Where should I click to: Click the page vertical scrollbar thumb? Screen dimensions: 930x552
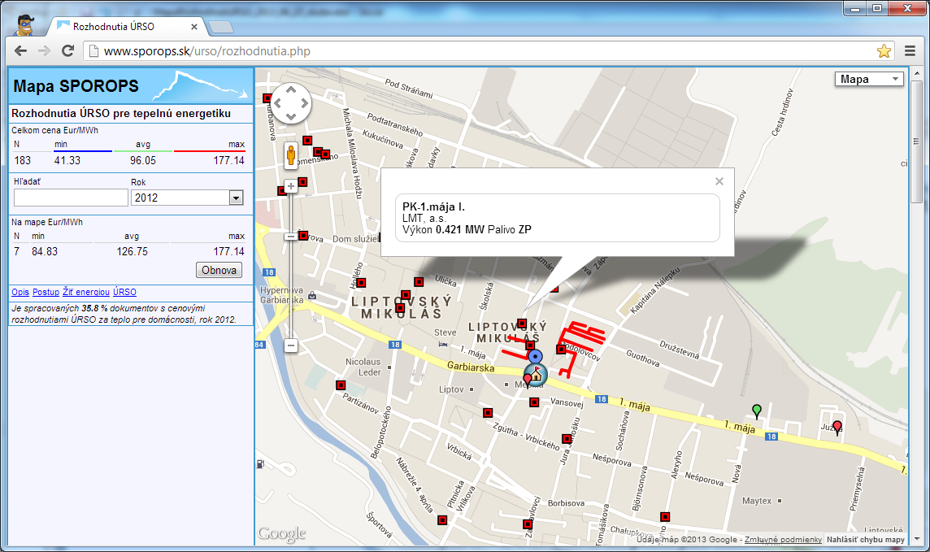917,142
